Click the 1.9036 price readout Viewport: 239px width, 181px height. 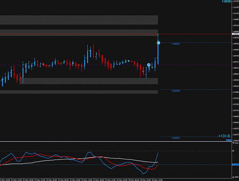point(226,2)
